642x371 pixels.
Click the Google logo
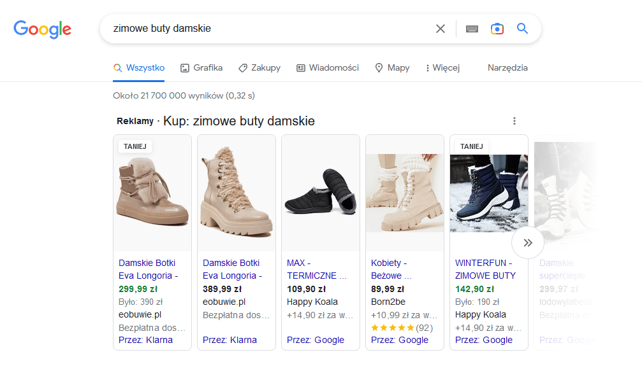click(42, 29)
